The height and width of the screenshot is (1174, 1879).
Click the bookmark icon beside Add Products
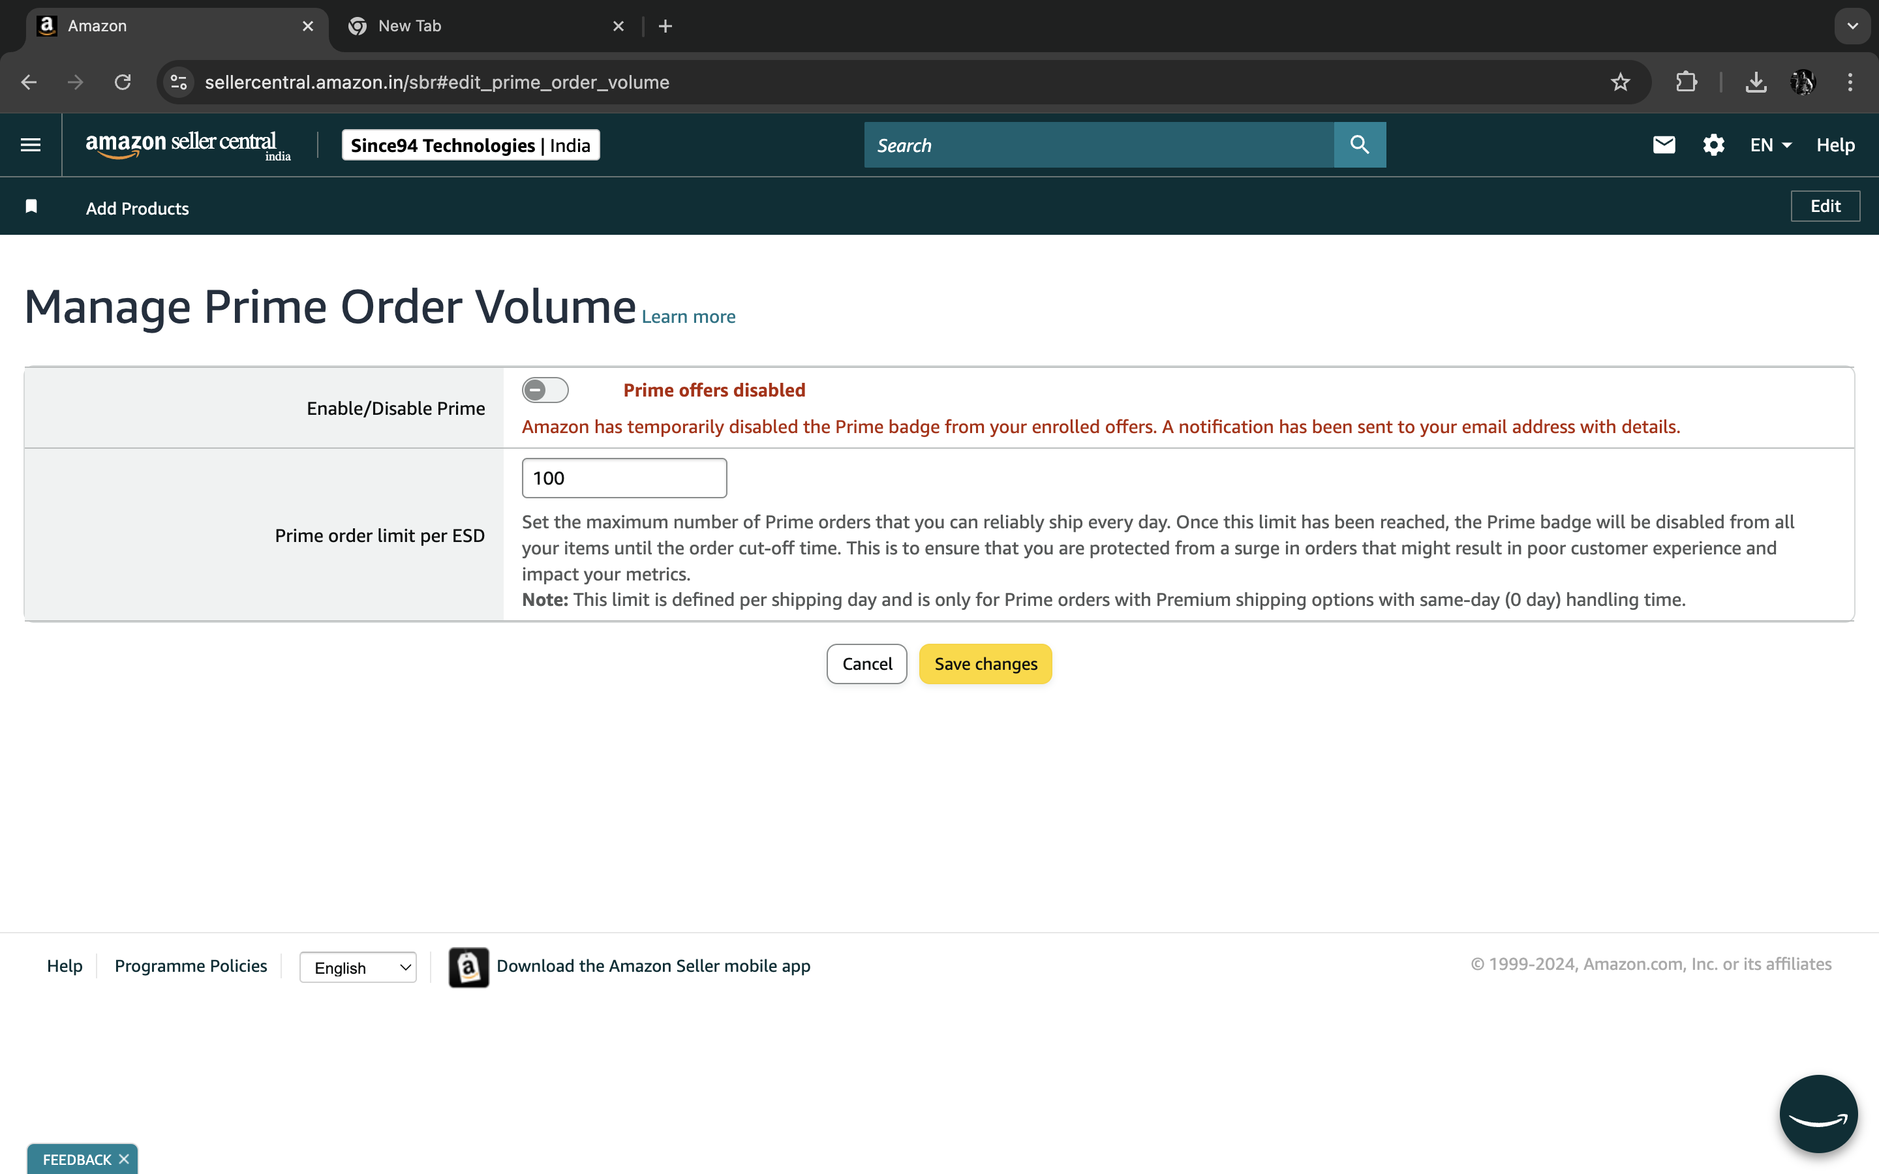point(31,205)
